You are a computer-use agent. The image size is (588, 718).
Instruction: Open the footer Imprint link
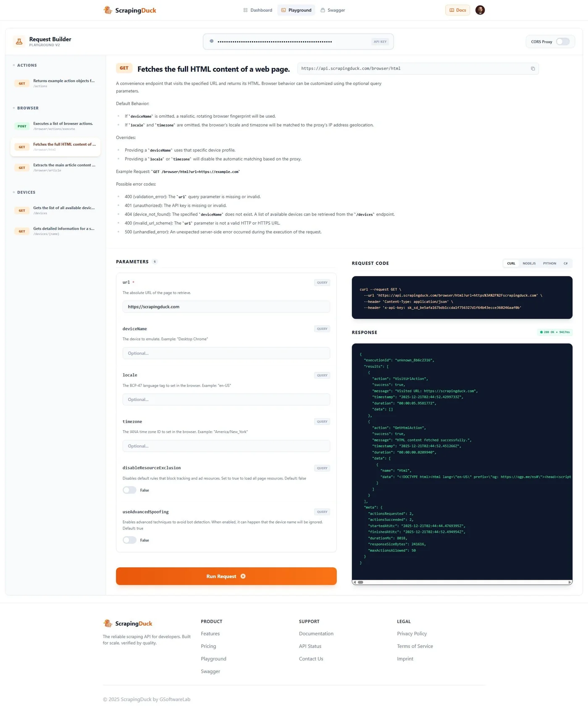[x=405, y=659]
